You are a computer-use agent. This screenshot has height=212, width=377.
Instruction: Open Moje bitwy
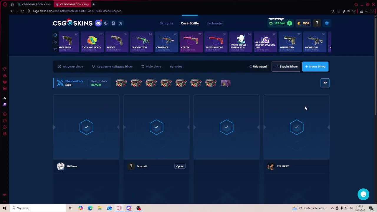151,67
